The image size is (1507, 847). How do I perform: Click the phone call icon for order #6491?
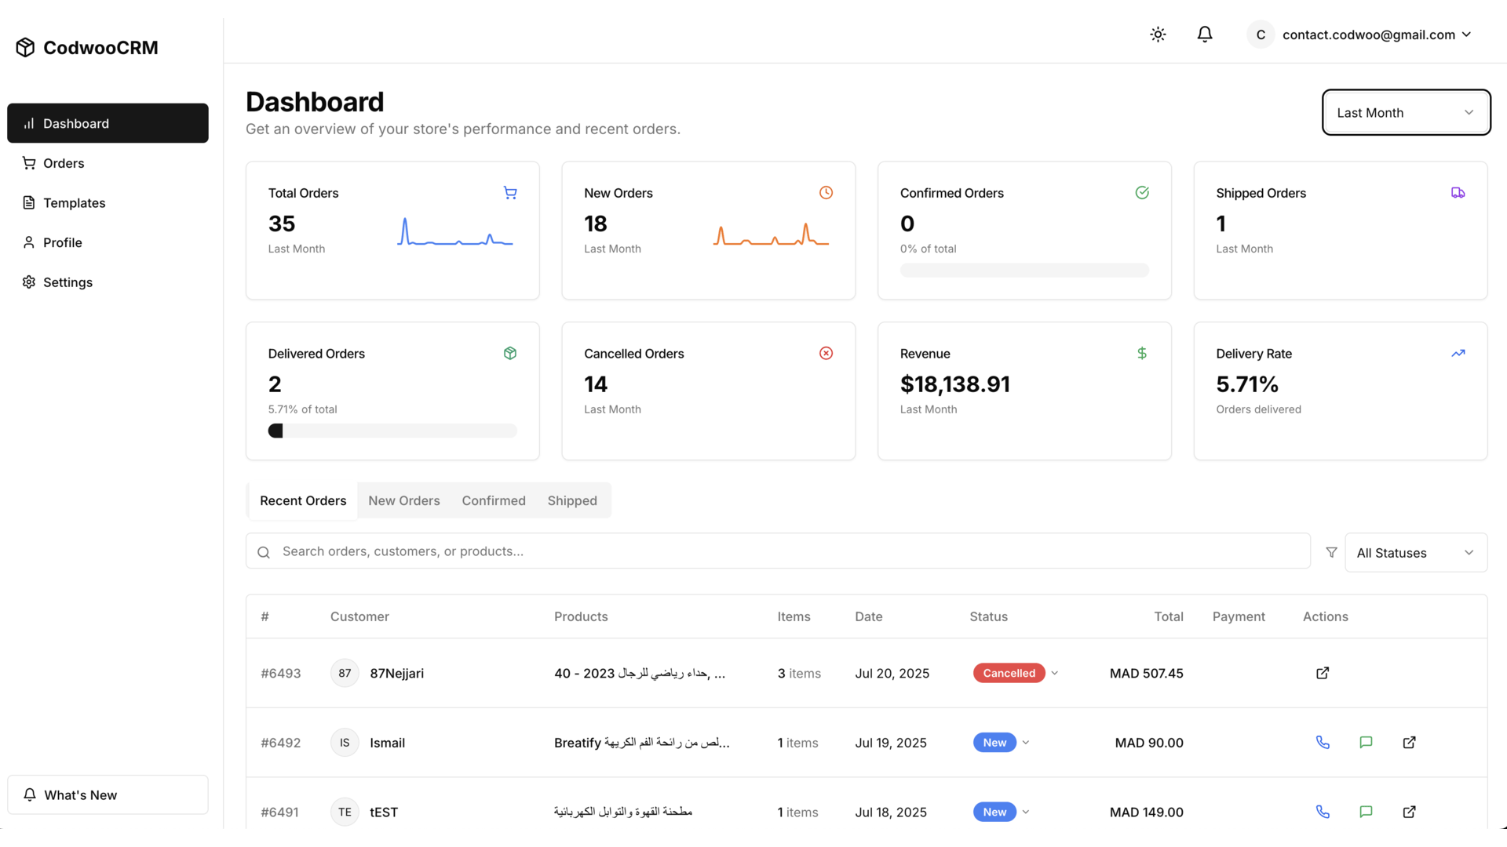click(1323, 812)
